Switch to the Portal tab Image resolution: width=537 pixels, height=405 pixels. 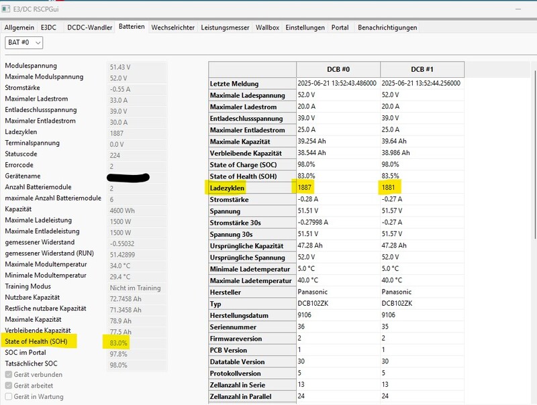point(340,27)
